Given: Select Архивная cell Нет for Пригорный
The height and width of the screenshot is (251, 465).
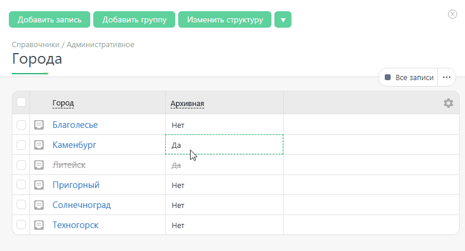Looking at the screenshot, I should (224, 184).
